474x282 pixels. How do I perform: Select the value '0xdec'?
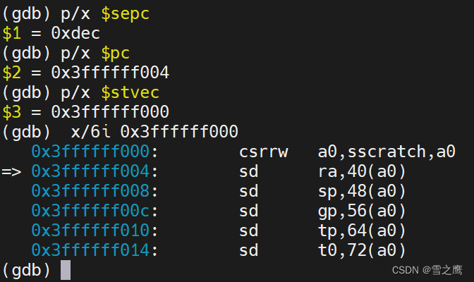point(75,33)
